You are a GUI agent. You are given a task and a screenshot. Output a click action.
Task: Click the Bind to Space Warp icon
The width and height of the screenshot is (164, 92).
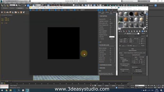coord(7,5)
